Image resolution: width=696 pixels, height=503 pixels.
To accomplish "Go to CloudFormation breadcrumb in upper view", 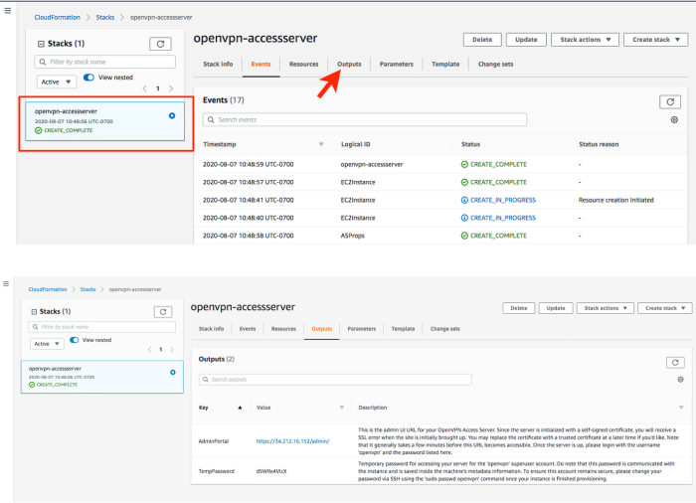I will tap(58, 17).
